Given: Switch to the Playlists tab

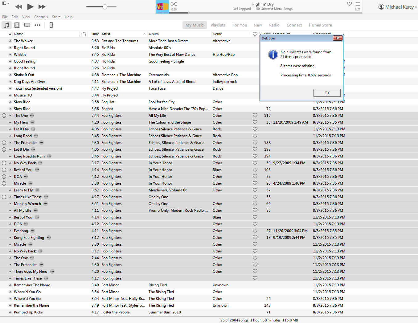Looking at the screenshot, I should pyautogui.click(x=218, y=25).
